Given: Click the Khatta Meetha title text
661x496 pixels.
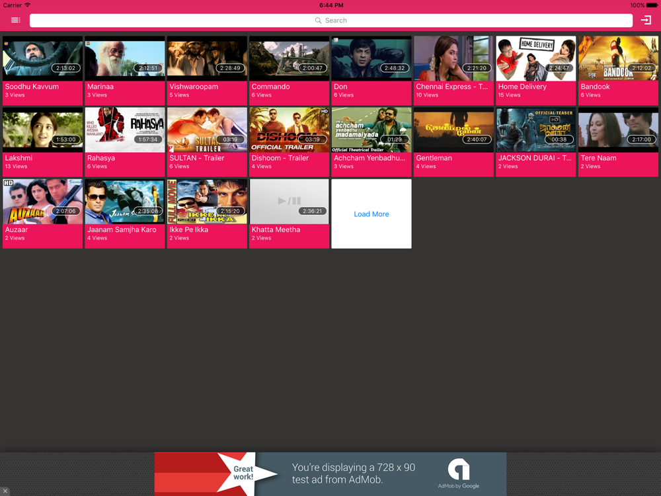Looking at the screenshot, I should tap(276, 229).
